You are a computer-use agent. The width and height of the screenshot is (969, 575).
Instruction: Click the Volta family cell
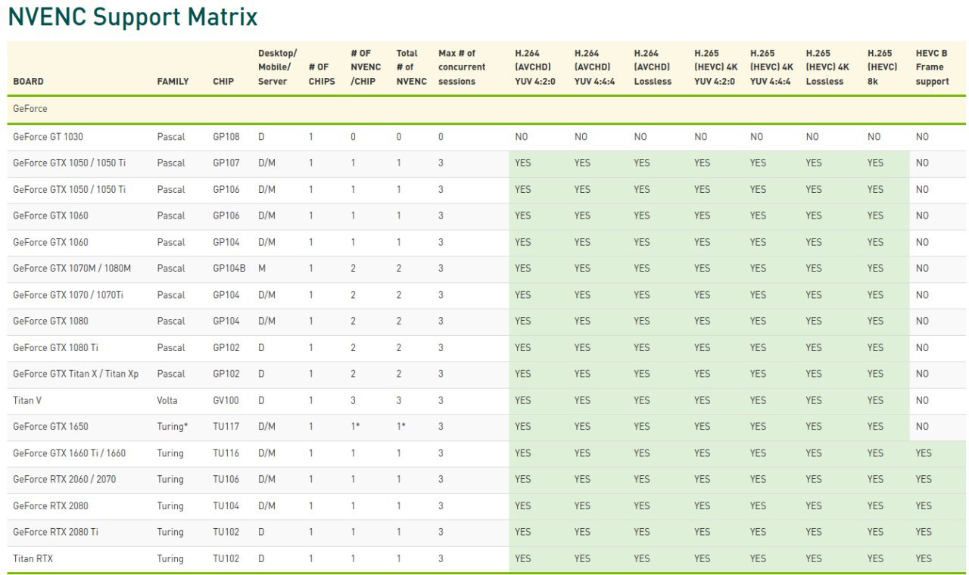[167, 400]
